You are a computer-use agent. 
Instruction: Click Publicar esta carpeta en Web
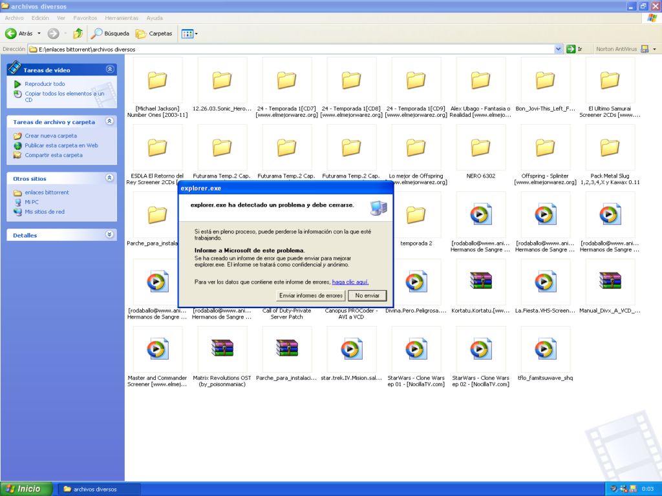[x=61, y=145]
